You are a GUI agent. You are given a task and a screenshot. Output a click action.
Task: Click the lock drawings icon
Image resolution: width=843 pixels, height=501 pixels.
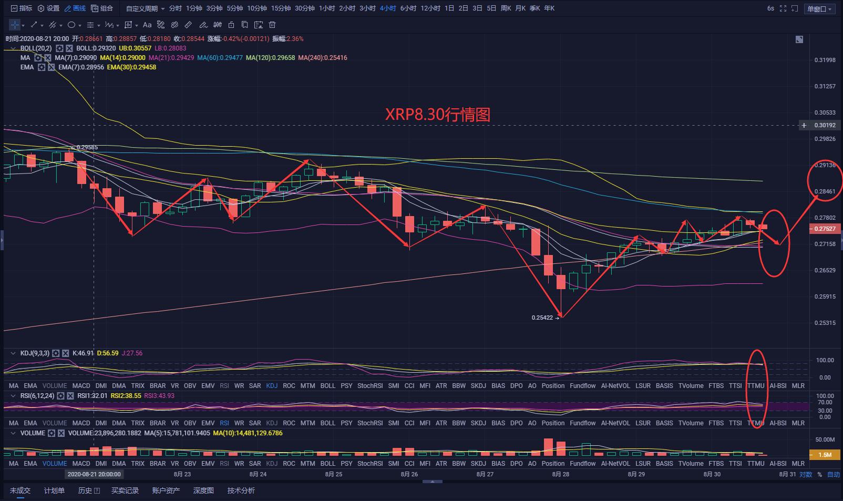click(x=231, y=25)
